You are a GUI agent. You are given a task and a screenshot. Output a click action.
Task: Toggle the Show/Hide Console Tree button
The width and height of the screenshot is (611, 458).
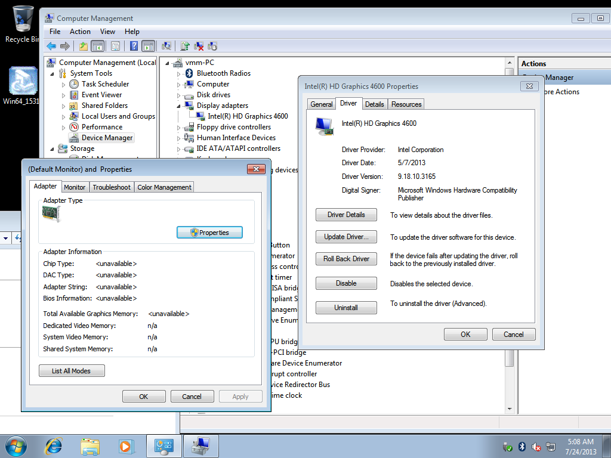pyautogui.click(x=97, y=46)
